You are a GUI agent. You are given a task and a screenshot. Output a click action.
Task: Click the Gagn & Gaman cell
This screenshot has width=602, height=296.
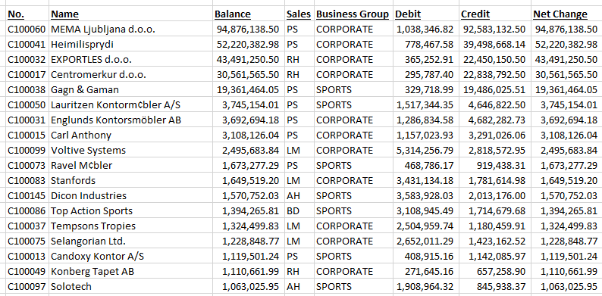click(130, 90)
